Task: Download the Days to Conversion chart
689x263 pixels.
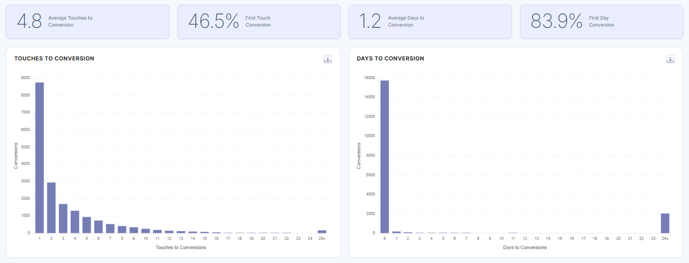Action: point(670,60)
